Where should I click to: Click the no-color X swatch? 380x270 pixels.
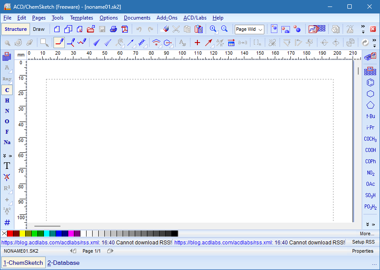4,234
